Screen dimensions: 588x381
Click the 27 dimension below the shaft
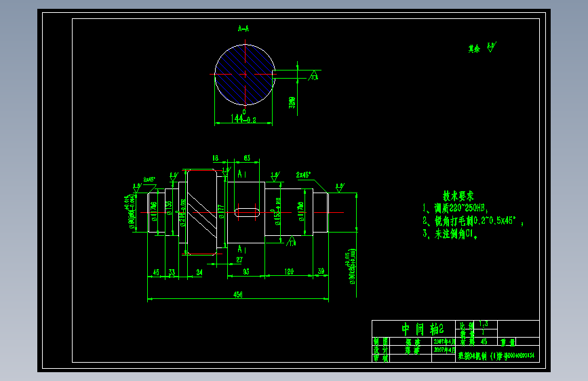239,260
